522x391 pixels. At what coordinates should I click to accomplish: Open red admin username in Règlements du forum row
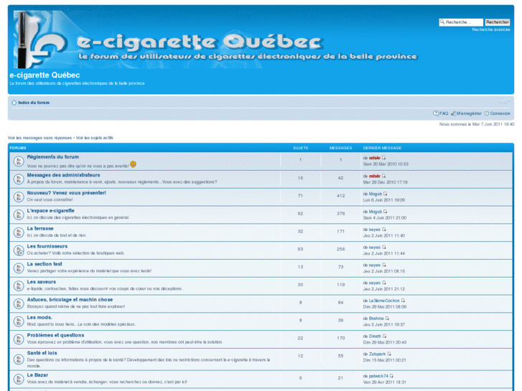coord(375,158)
